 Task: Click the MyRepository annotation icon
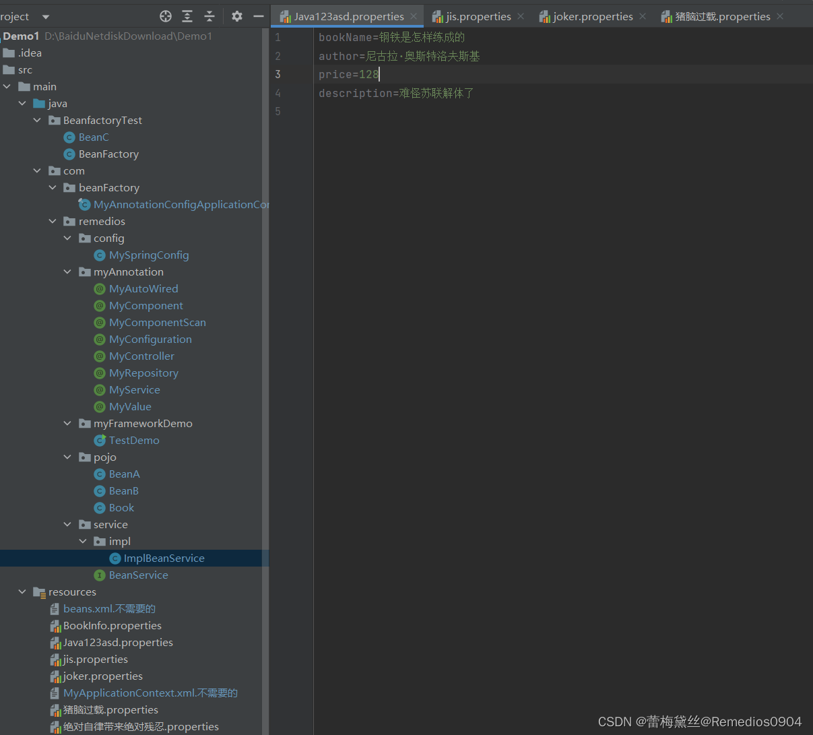pos(100,373)
